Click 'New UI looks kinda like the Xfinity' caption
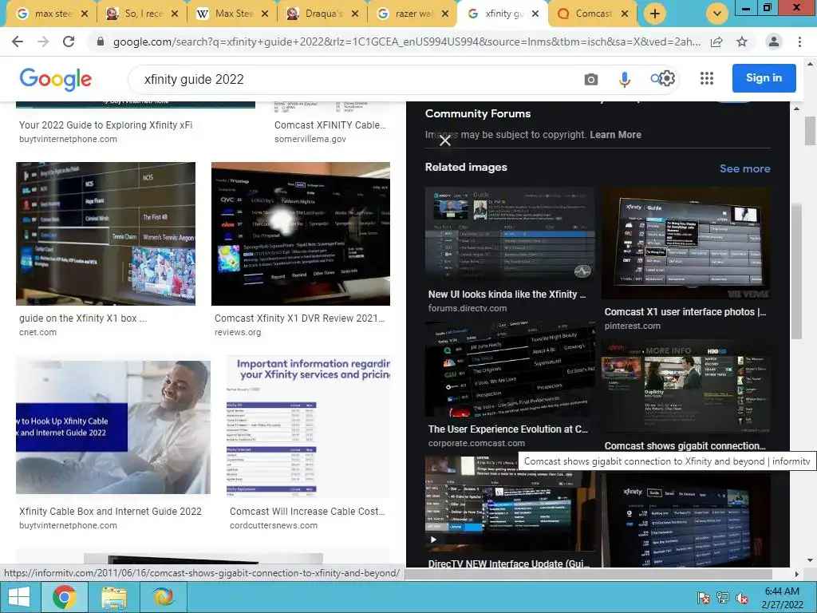 point(507,295)
